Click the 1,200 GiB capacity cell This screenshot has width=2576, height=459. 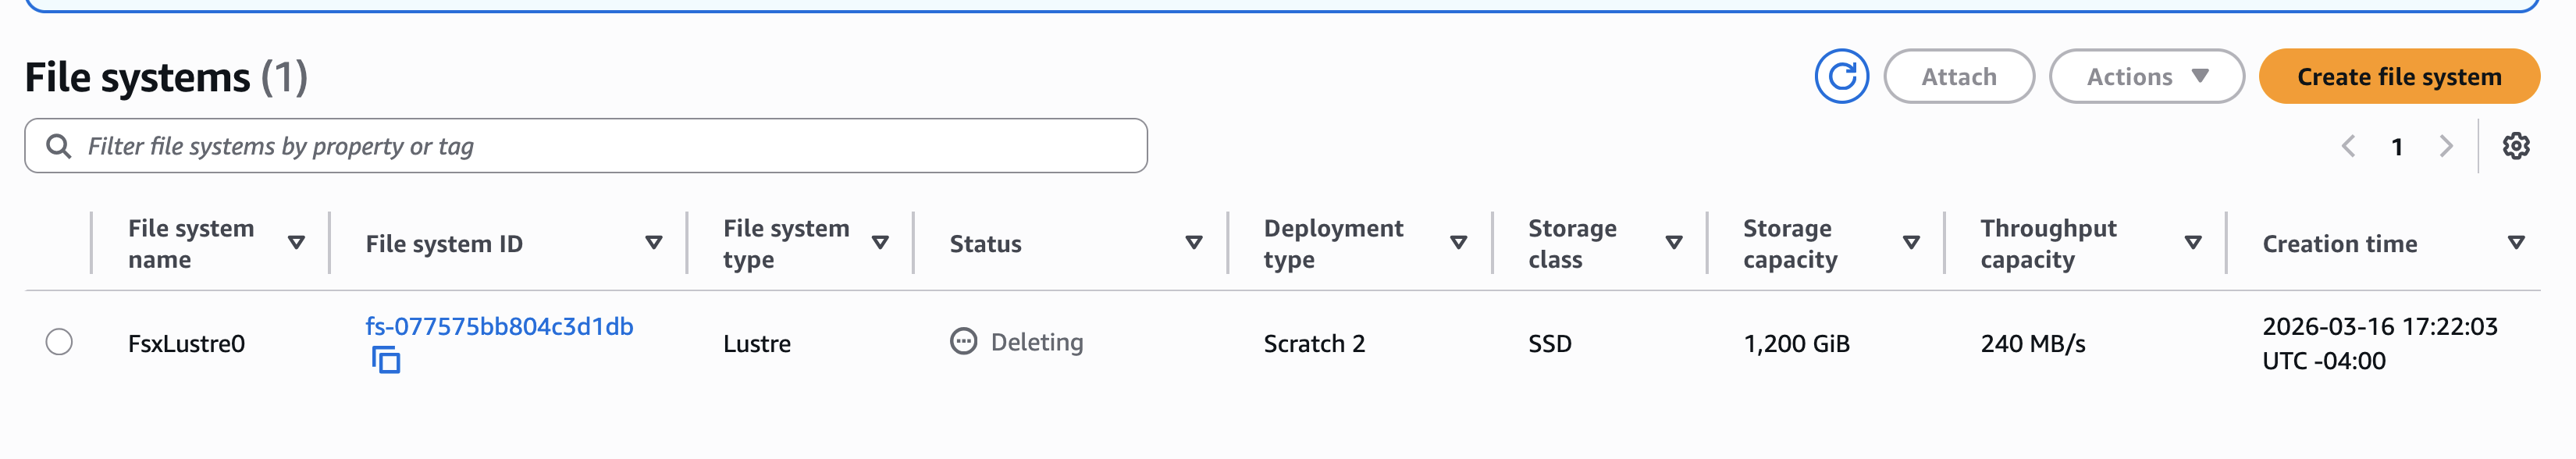pyautogui.click(x=1797, y=343)
